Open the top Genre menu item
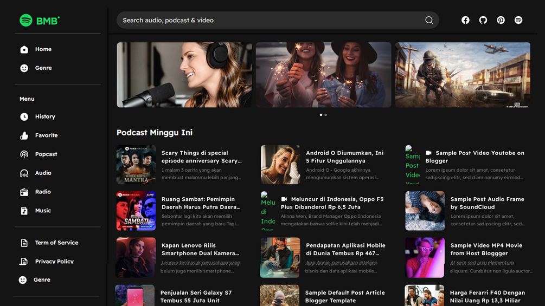Viewport: 545px width, 306px height. (43, 68)
